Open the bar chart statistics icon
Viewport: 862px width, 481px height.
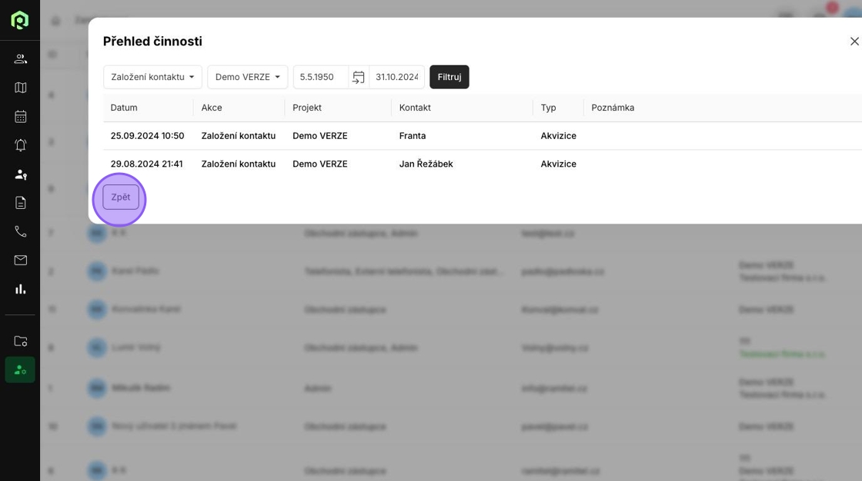click(21, 289)
